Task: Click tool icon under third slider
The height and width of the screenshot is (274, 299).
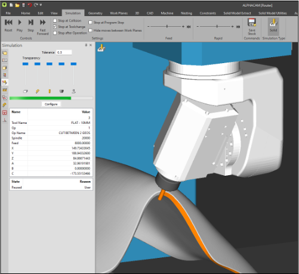Action: point(50,91)
